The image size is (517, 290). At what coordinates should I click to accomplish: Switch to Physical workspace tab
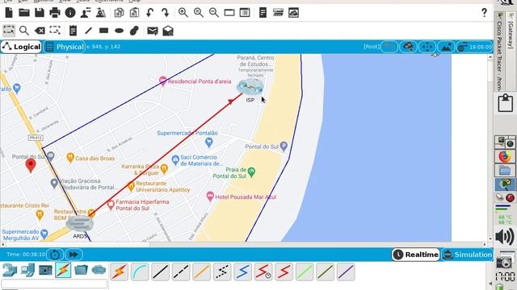pos(65,47)
